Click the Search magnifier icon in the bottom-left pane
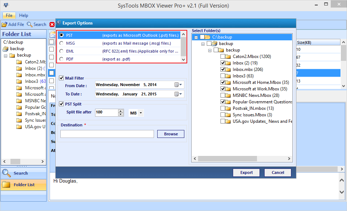The image size is (347, 211). 6,173
